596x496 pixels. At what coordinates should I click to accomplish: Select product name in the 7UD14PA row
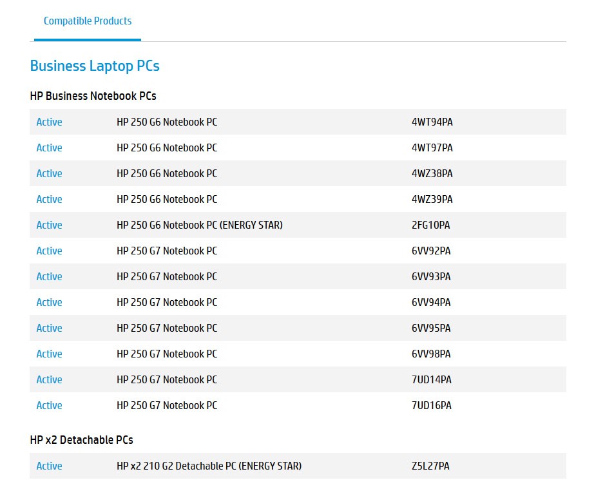coord(167,379)
